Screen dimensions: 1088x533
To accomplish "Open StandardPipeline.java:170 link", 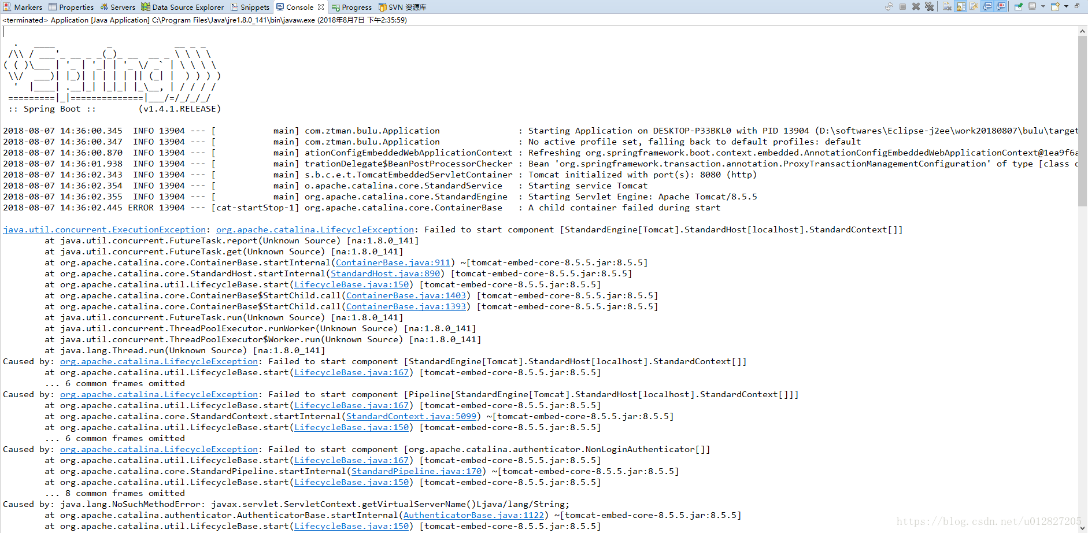I will point(416,471).
